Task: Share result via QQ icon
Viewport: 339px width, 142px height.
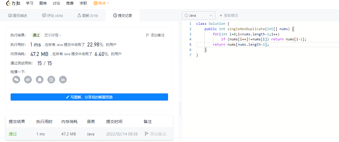Action: coord(40,79)
